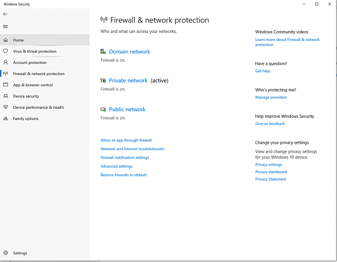Open Firewall notification settings

coord(125,158)
